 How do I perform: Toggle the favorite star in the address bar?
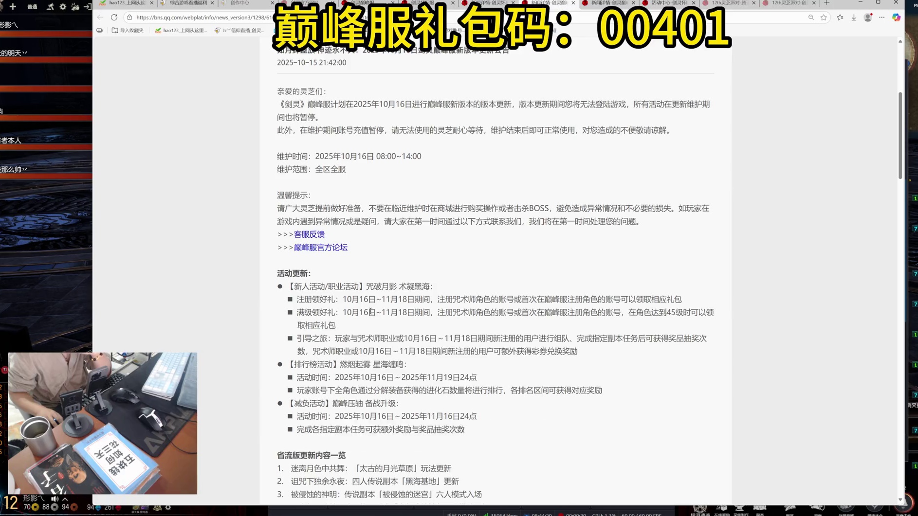pyautogui.click(x=824, y=18)
